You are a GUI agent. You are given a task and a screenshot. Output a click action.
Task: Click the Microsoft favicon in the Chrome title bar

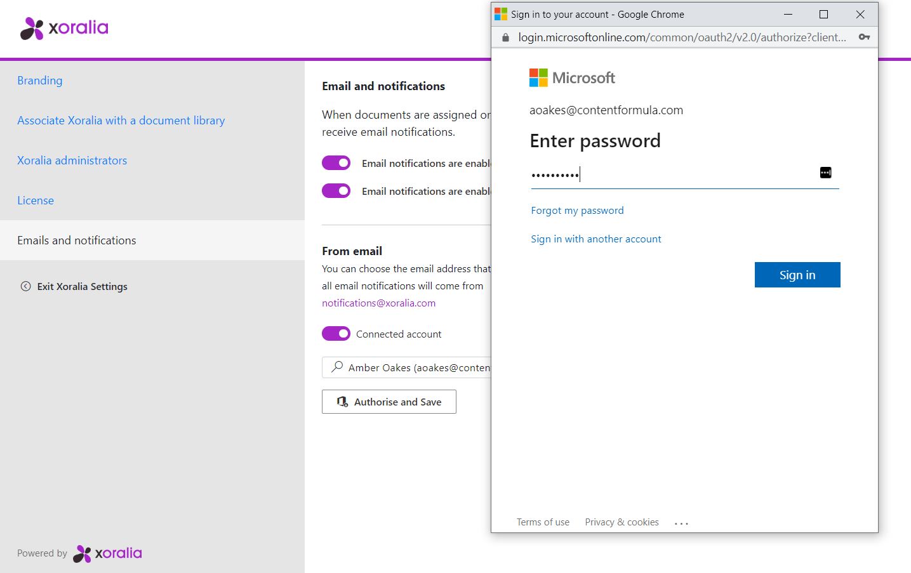pos(501,14)
